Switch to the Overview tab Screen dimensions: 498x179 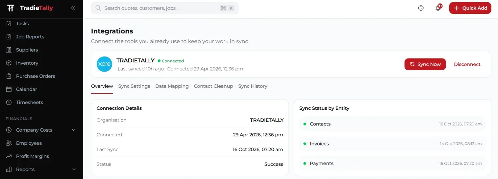[102, 86]
